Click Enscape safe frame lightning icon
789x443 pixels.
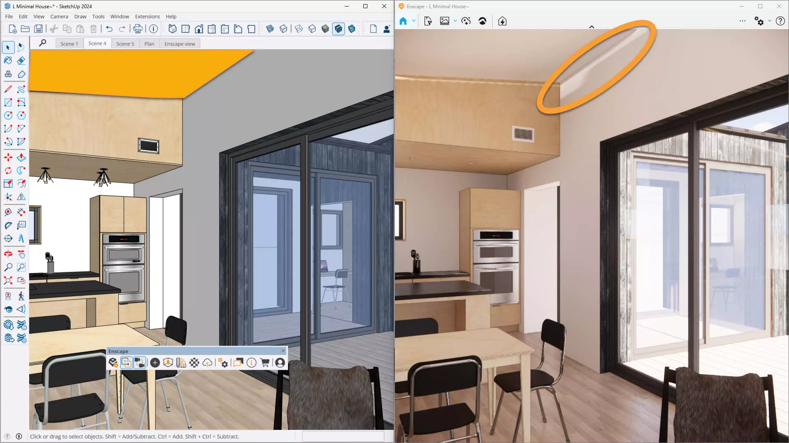pos(502,21)
